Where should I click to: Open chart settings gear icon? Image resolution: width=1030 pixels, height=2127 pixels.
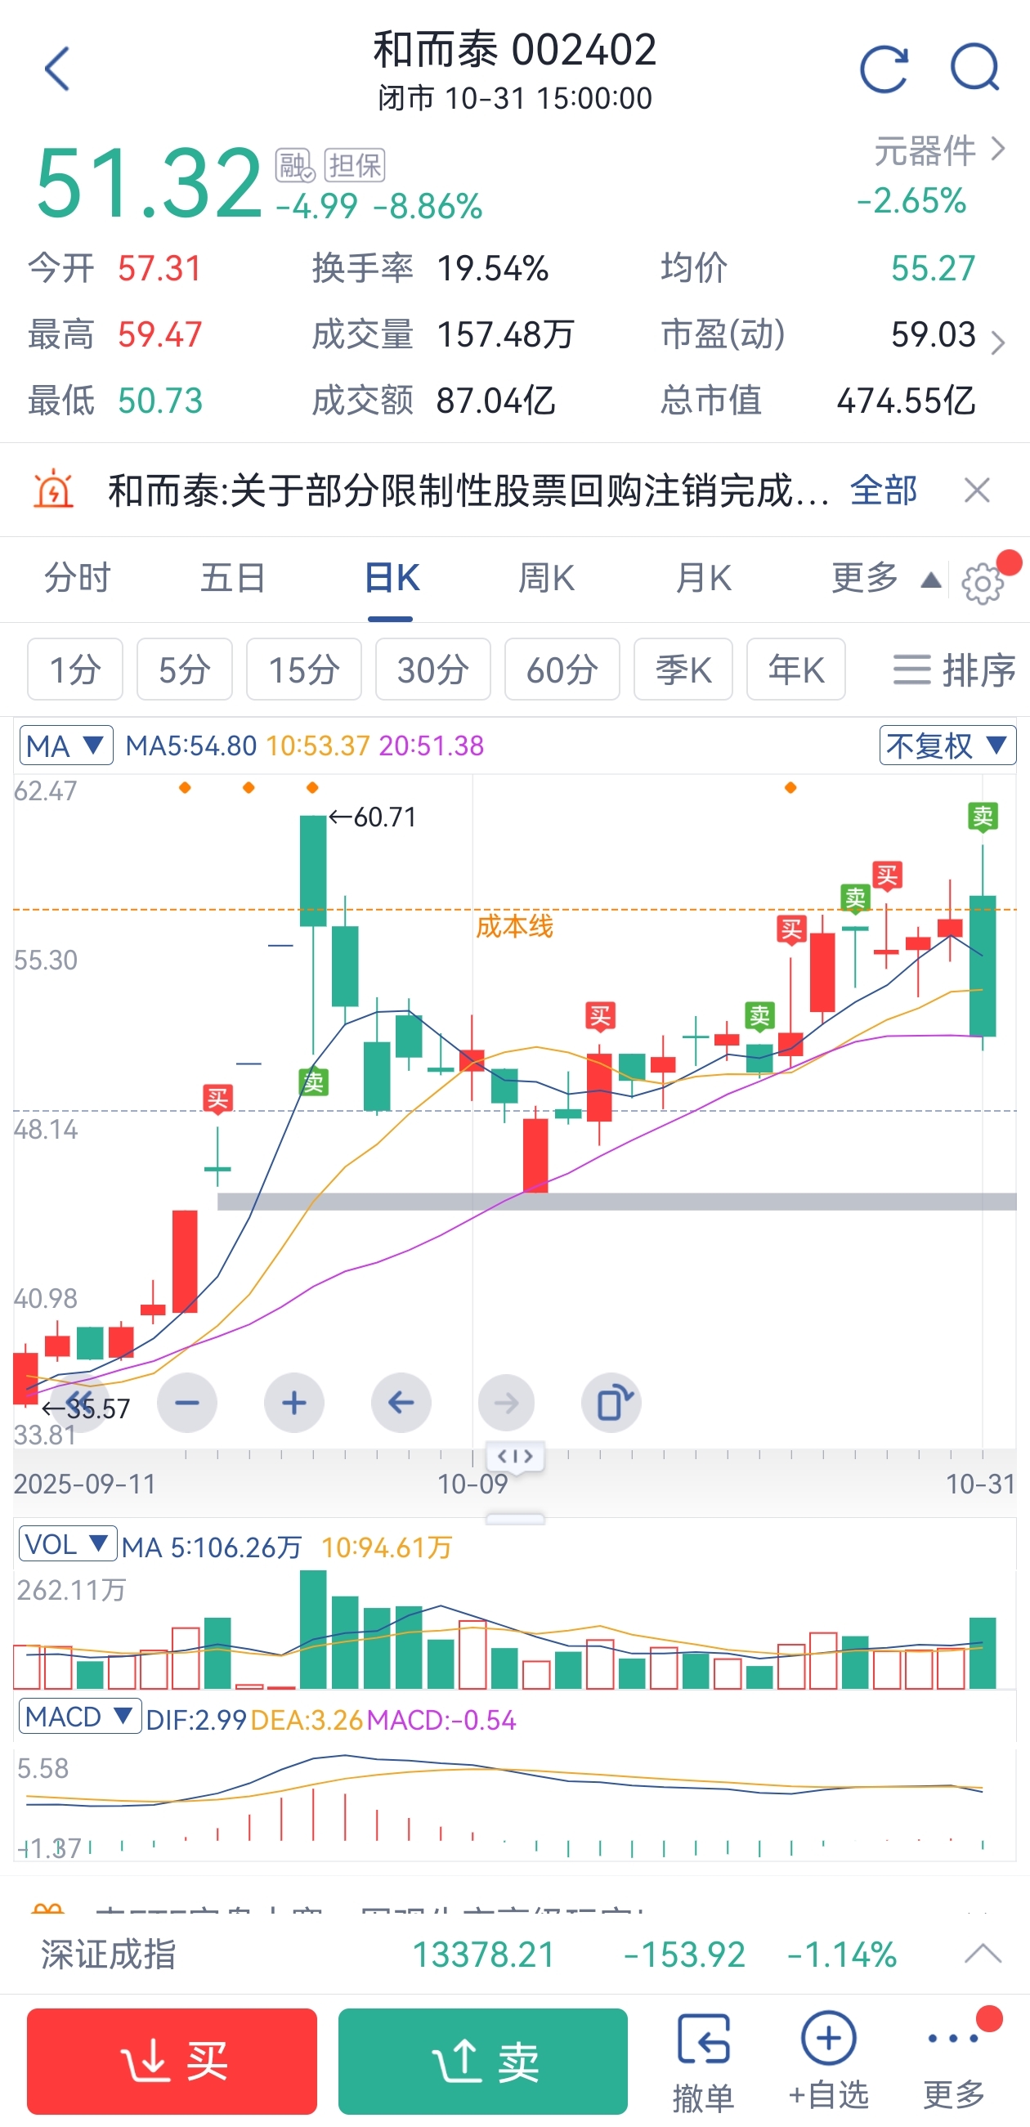982,584
